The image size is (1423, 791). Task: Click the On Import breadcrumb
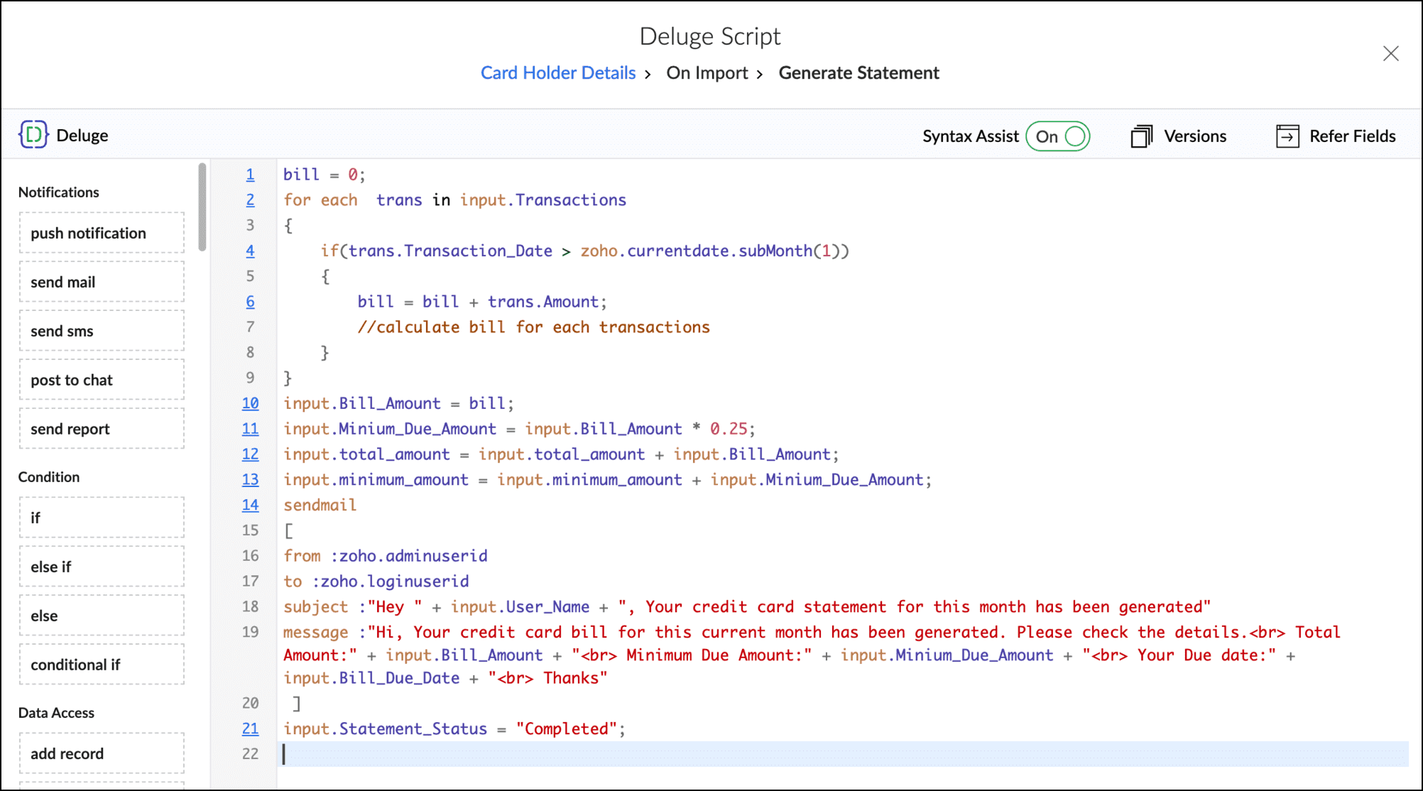(x=707, y=72)
